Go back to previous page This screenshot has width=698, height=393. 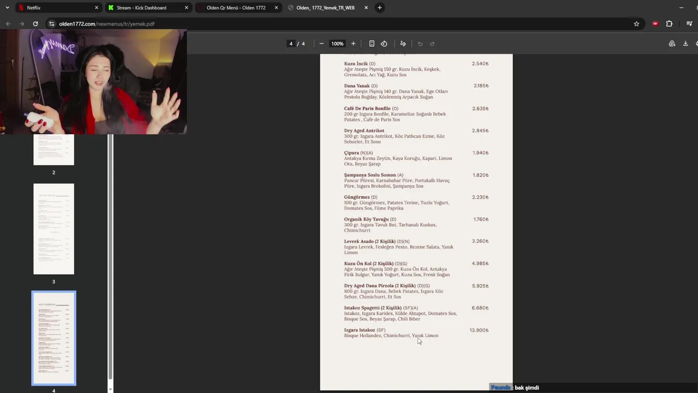[8, 23]
